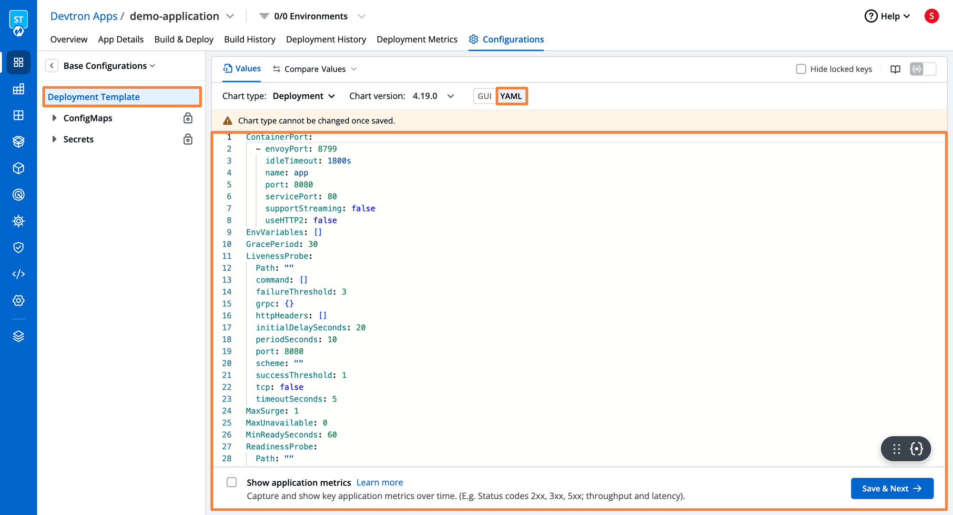Open Global Configurations gear icon in sidebar
This screenshot has width=953, height=515.
click(18, 301)
